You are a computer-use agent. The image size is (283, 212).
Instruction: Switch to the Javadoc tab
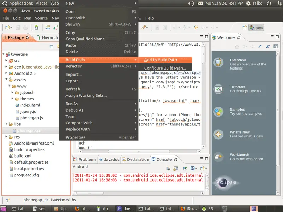tap(109, 160)
